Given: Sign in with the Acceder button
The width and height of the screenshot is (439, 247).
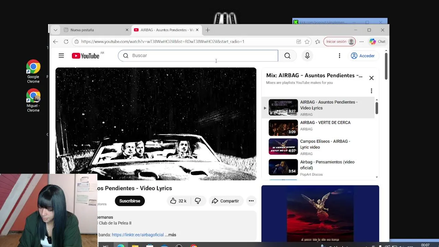Looking at the screenshot, I should 363,56.
